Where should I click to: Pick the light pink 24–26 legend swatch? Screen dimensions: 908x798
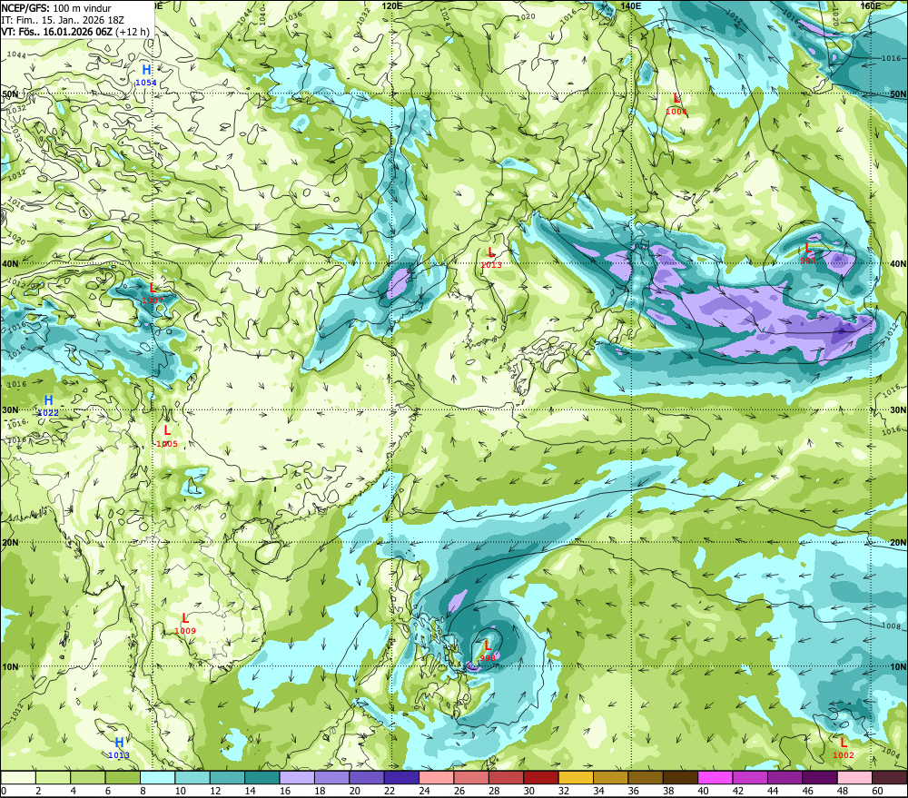click(x=437, y=777)
